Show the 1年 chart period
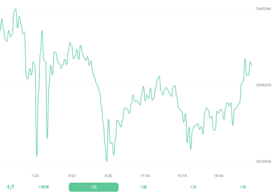 (x=243, y=187)
